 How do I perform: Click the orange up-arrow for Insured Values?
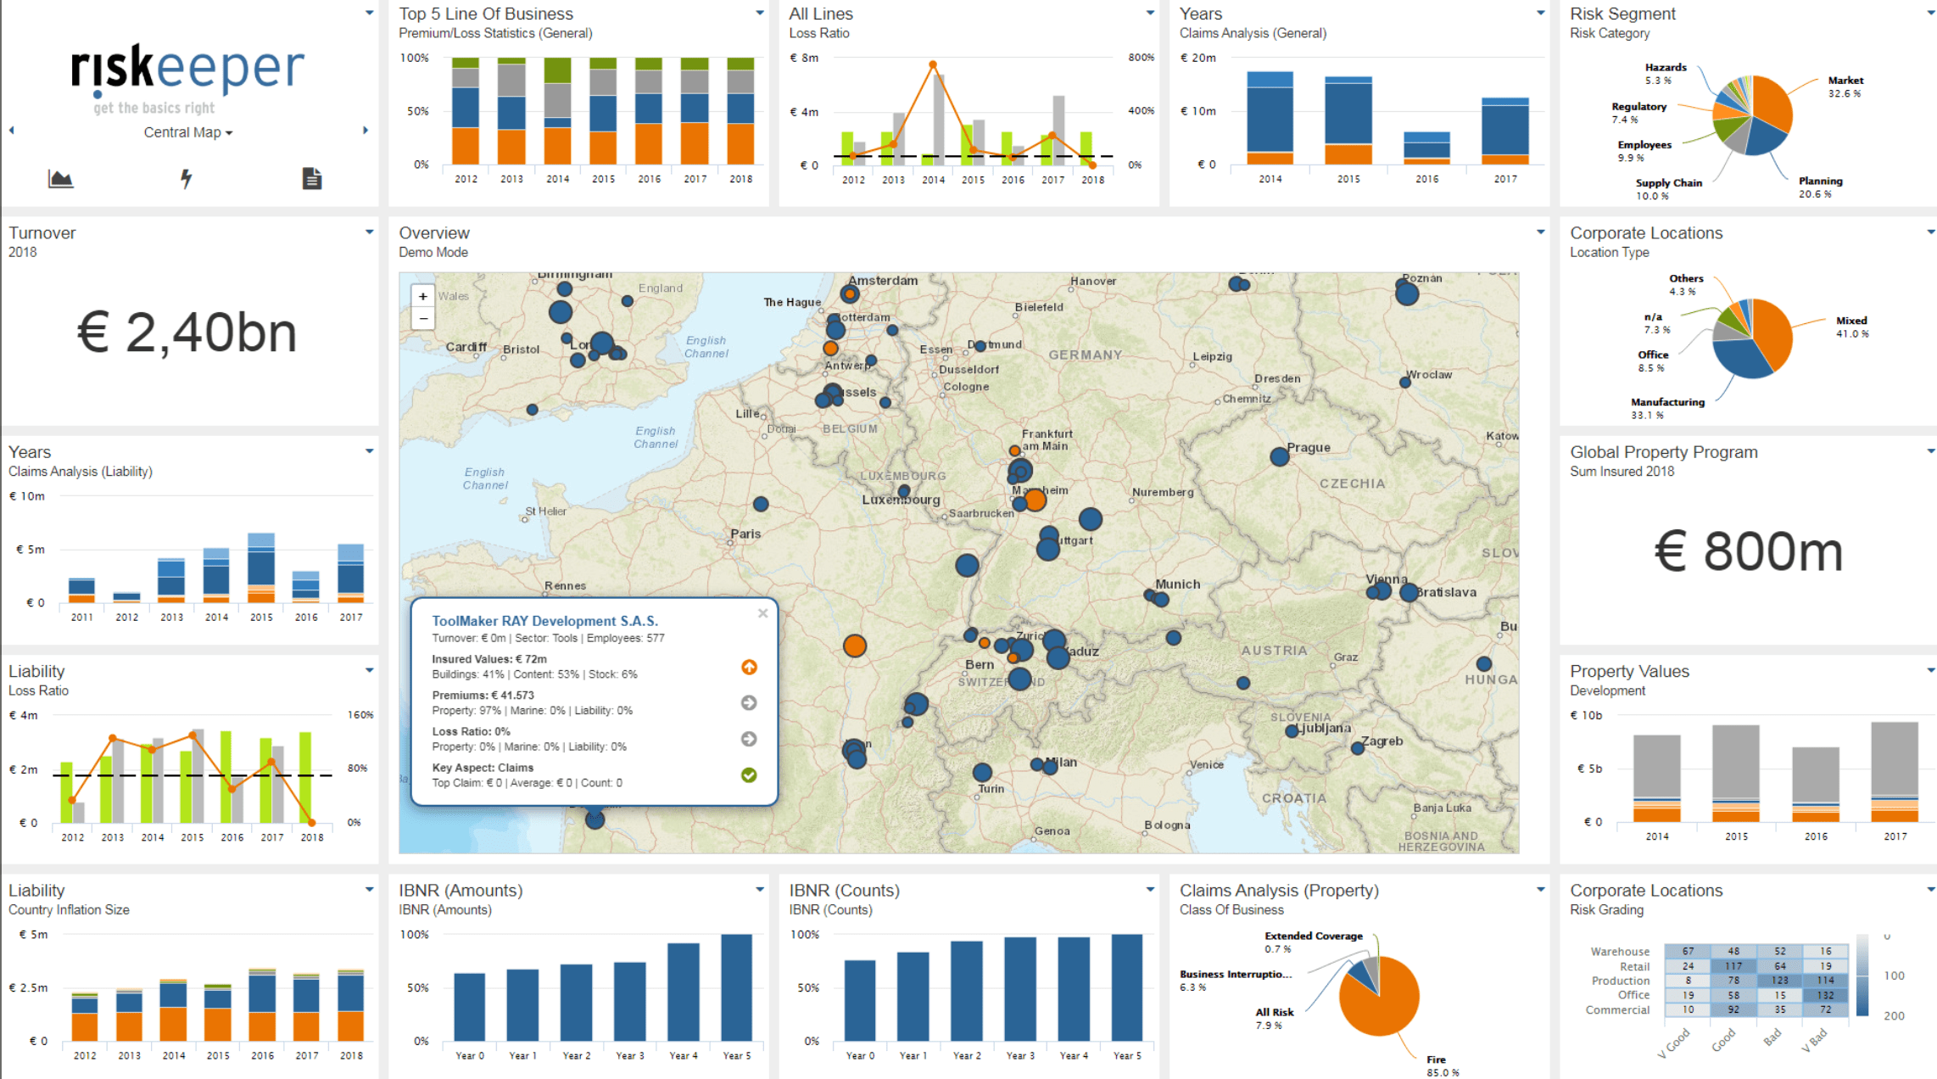point(749,668)
